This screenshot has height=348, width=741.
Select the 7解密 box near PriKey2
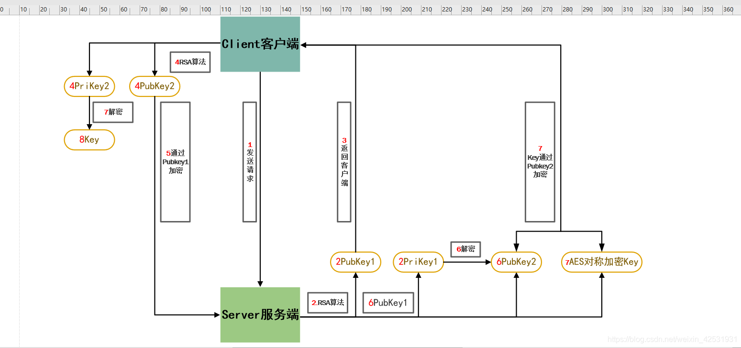click(x=113, y=112)
